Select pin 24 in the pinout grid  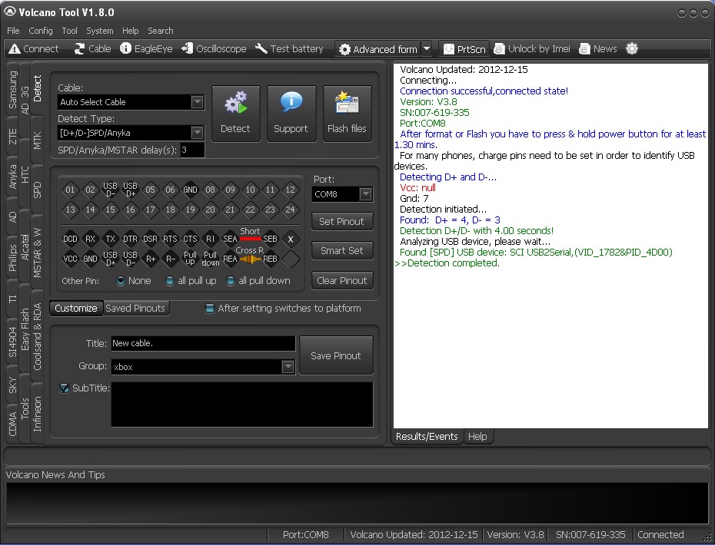pyautogui.click(x=290, y=210)
